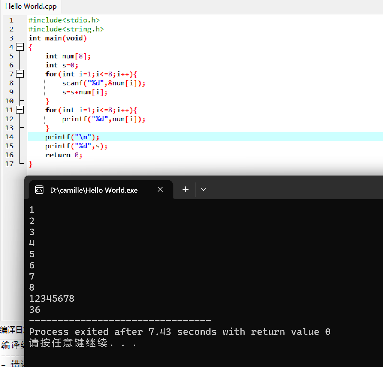Click the #include<stdio.h> code line
Screen dimensions: 383x367
click(64, 20)
